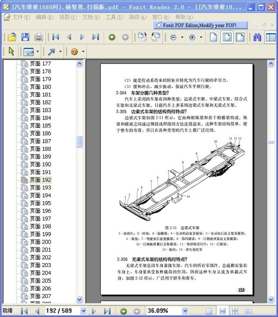278x317 pixels.
Task: Click the zoom out minus icon
Action: 173,37
